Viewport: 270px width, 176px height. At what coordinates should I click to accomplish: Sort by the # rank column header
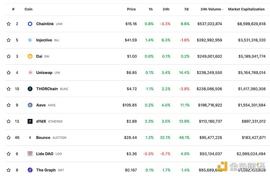13,9
